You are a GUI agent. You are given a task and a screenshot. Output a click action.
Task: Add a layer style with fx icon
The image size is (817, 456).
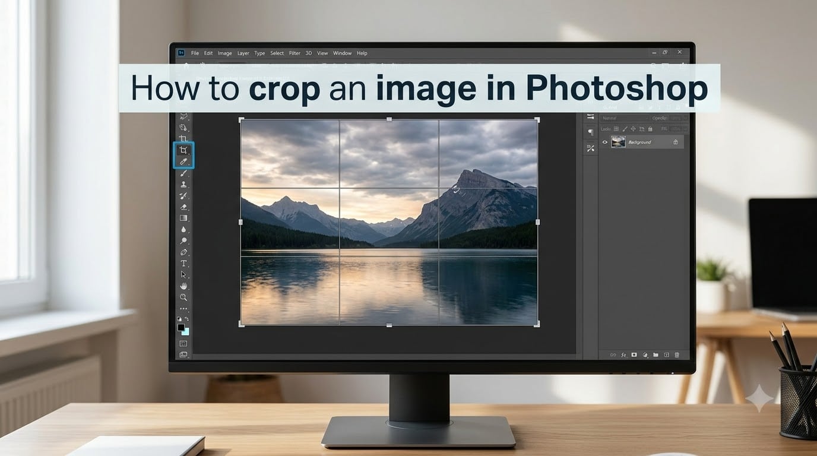(624, 354)
